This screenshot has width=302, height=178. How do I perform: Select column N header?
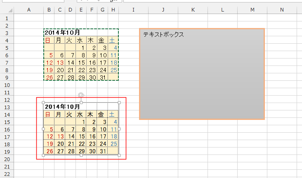click(x=282, y=10)
